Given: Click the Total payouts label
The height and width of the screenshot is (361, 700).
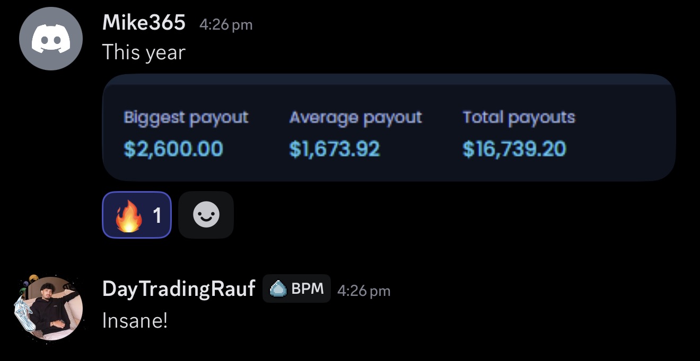Looking at the screenshot, I should pos(519,118).
